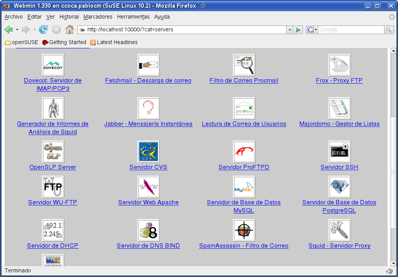Open the Squid - Servidor Proxy link

click(x=339, y=246)
